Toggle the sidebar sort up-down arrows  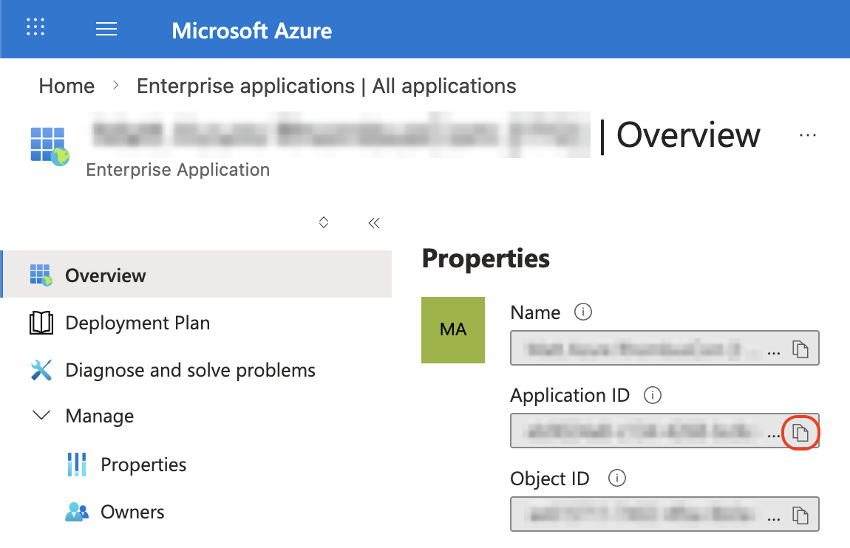click(x=324, y=222)
